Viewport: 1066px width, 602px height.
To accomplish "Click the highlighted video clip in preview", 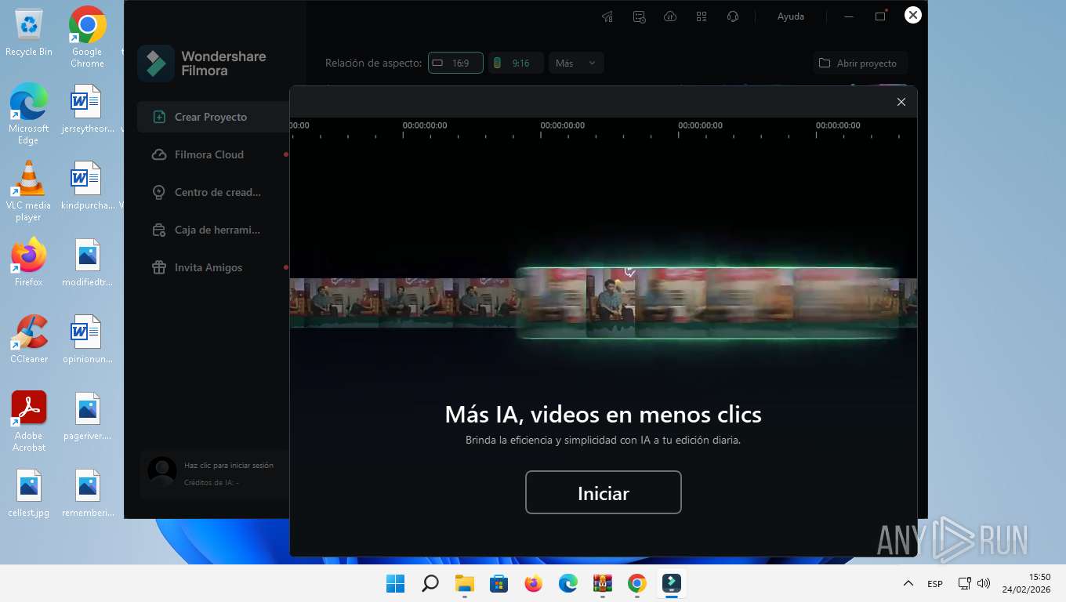I will (x=708, y=303).
